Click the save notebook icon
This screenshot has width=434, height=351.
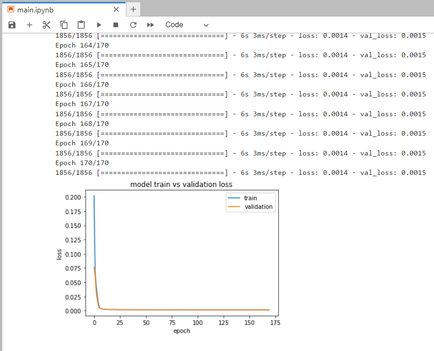pos(12,25)
